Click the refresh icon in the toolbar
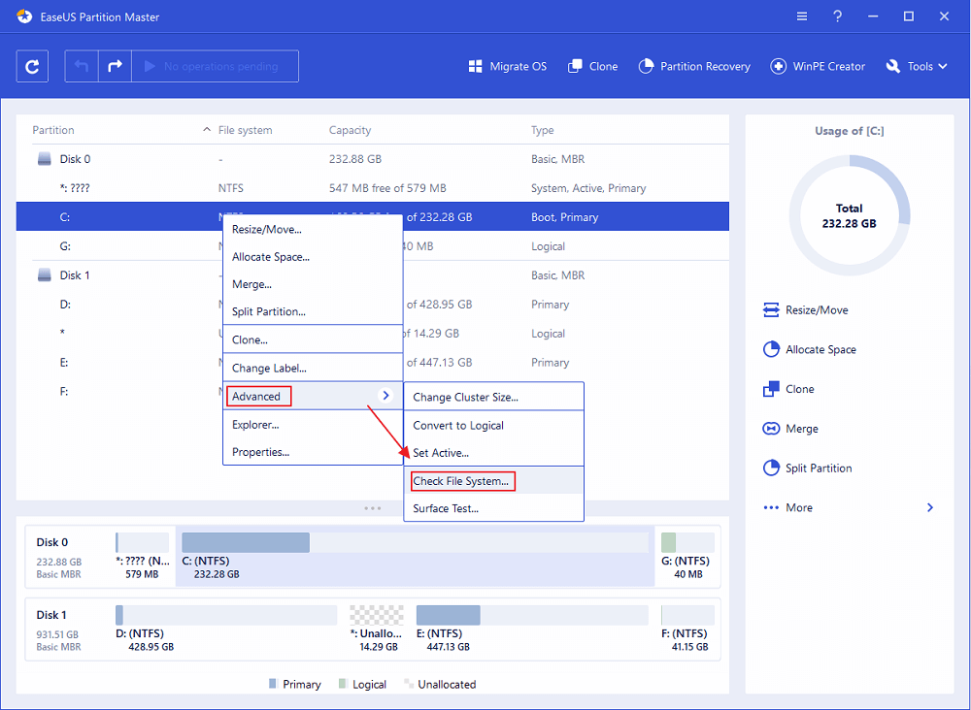This screenshot has height=710, width=971. [33, 66]
